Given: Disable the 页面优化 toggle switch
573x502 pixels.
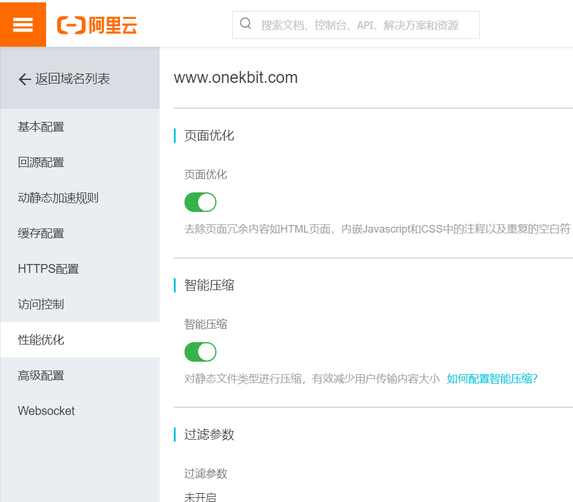Looking at the screenshot, I should click(x=200, y=202).
